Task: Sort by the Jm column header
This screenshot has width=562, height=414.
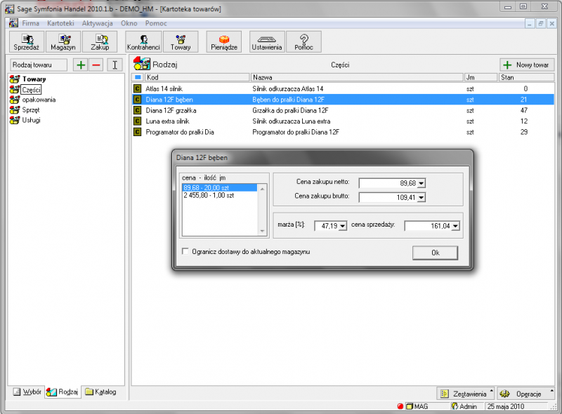Action: click(481, 77)
